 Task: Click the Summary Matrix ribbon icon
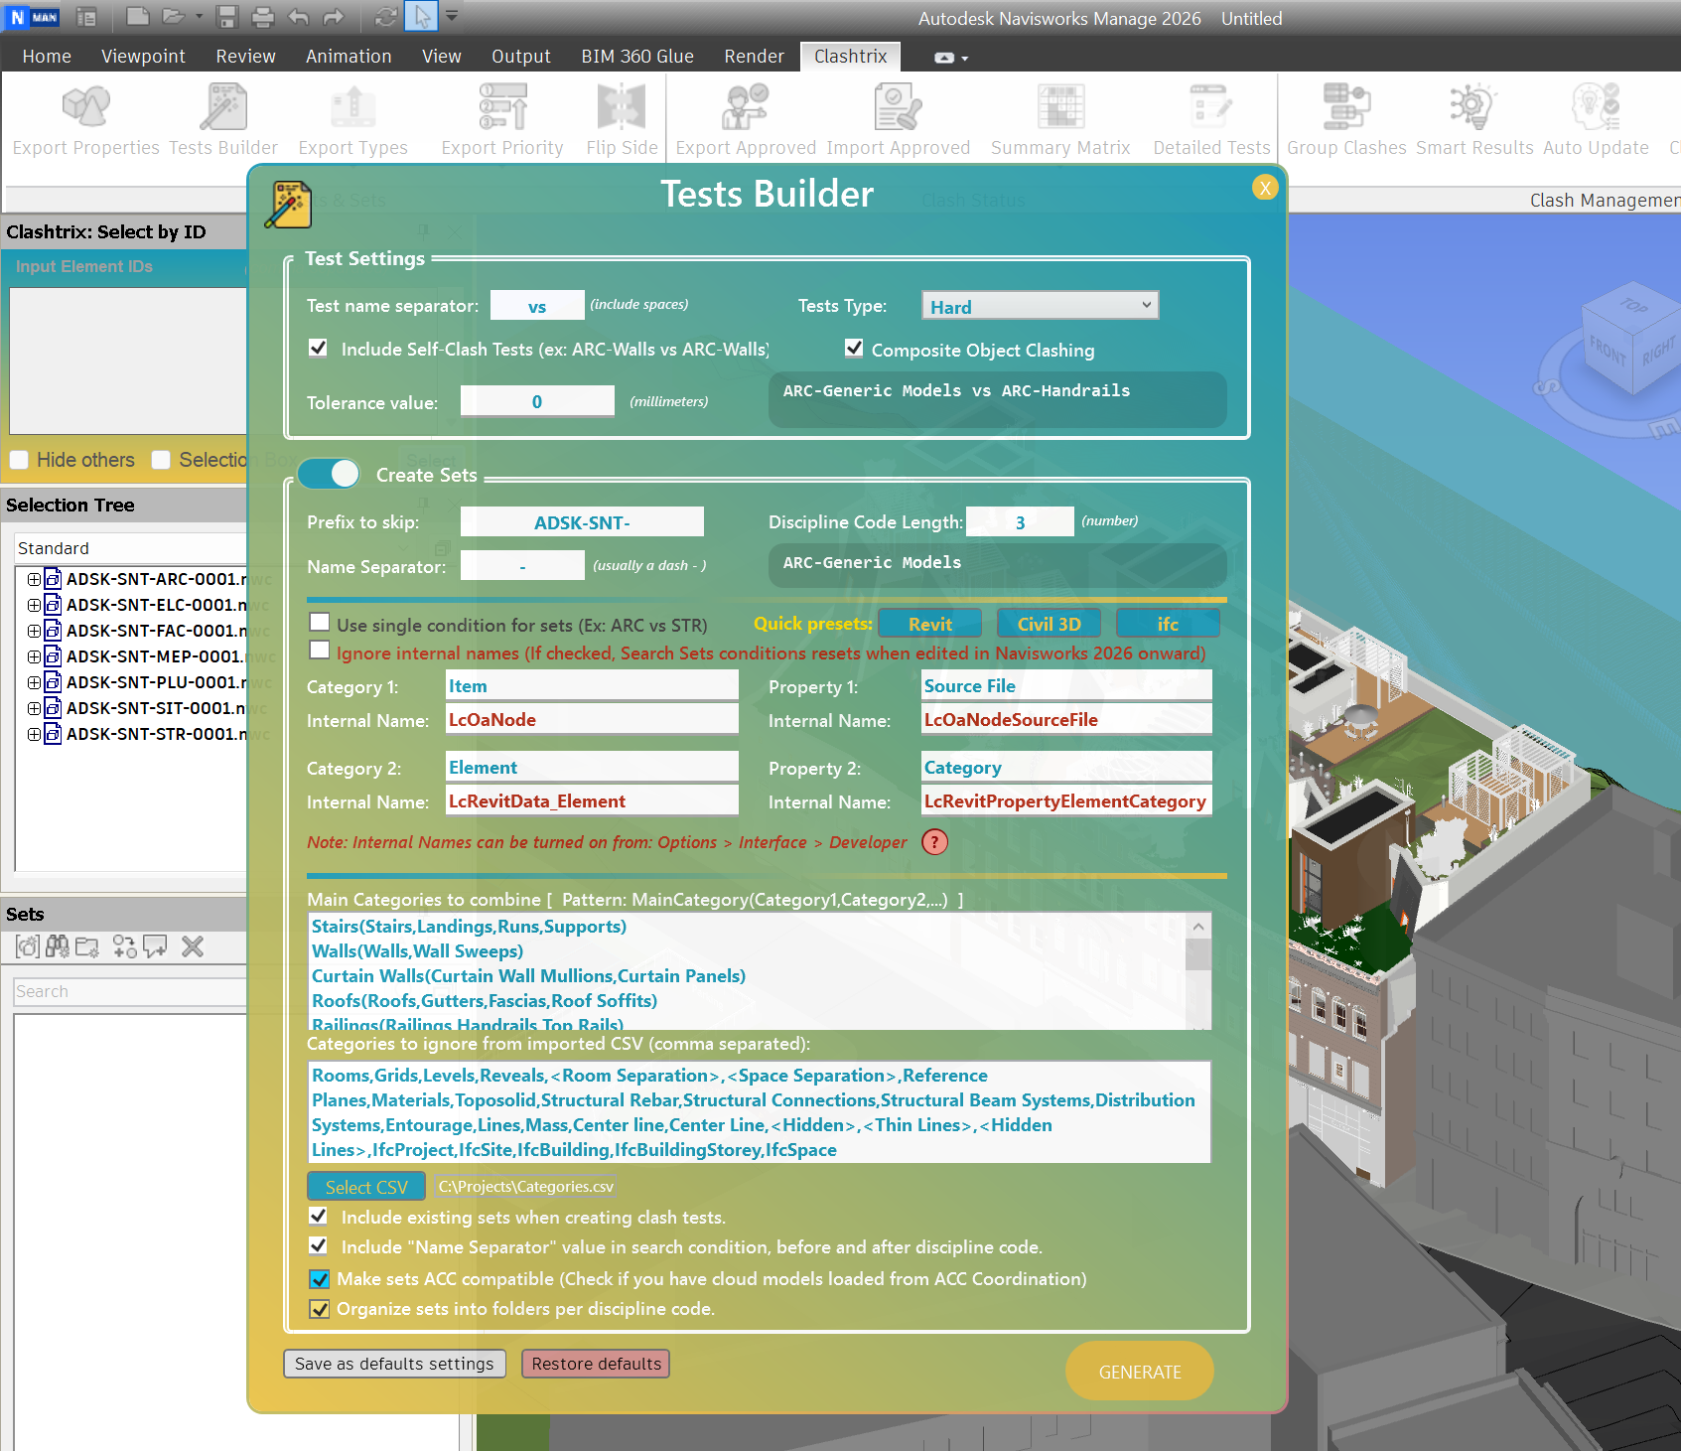[1059, 107]
